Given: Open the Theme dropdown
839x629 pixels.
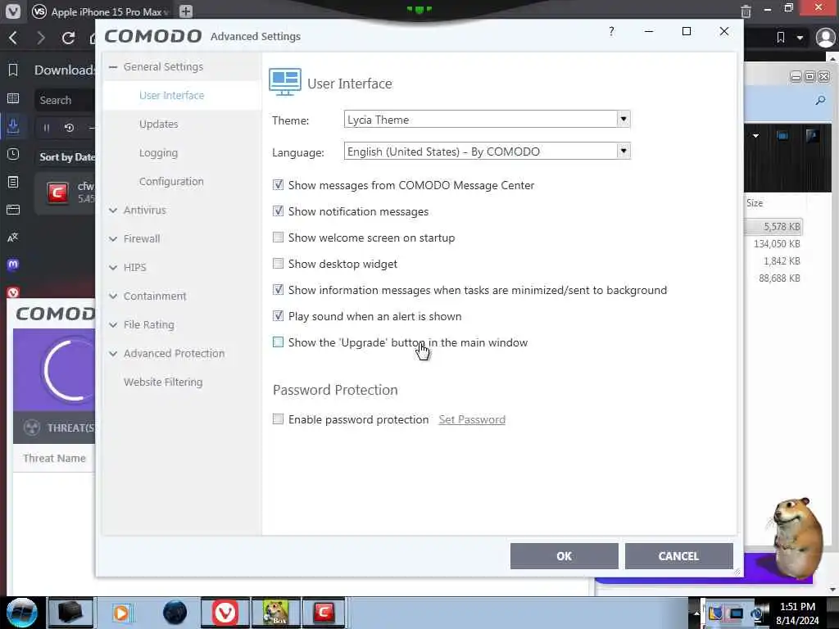Looking at the screenshot, I should point(623,120).
